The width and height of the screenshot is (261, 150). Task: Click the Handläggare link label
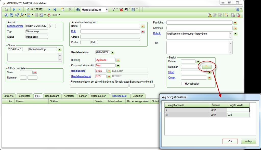click(x=78, y=71)
